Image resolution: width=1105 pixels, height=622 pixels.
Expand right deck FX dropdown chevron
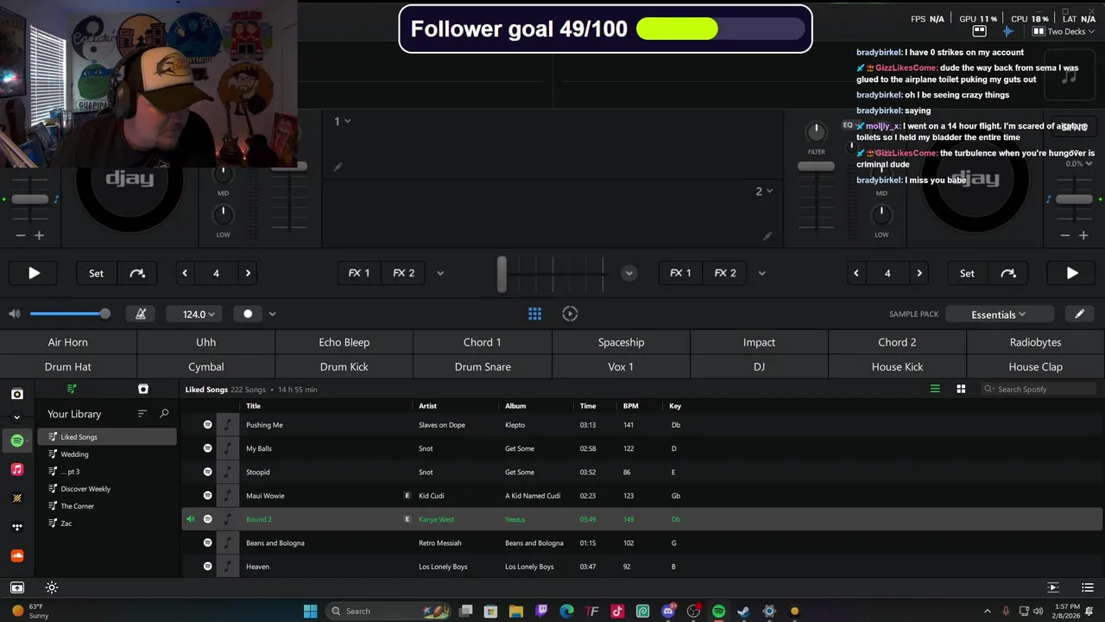pos(761,273)
